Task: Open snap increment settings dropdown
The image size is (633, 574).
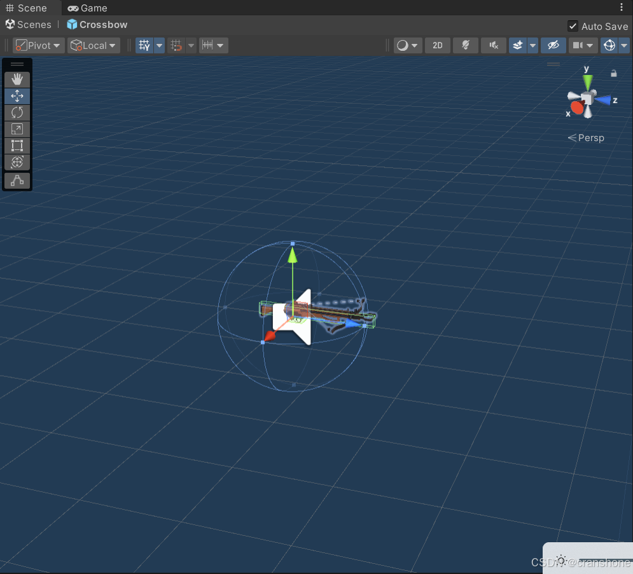Action: (214, 46)
